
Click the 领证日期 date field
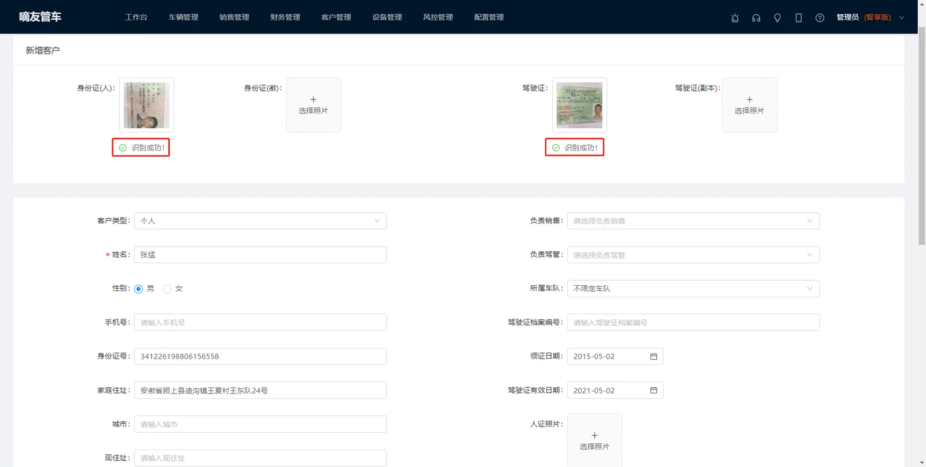click(615, 356)
